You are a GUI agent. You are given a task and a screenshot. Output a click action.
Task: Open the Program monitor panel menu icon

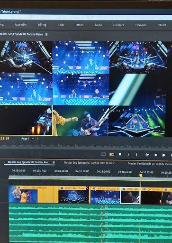[46, 34]
